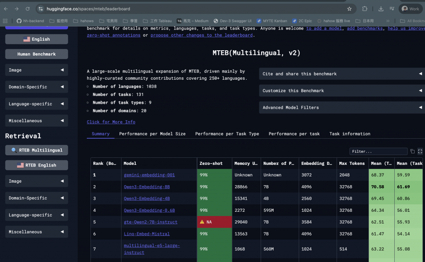Follow the zero-shot annotations link
Viewport: 425px width, 262px height.
(x=114, y=35)
